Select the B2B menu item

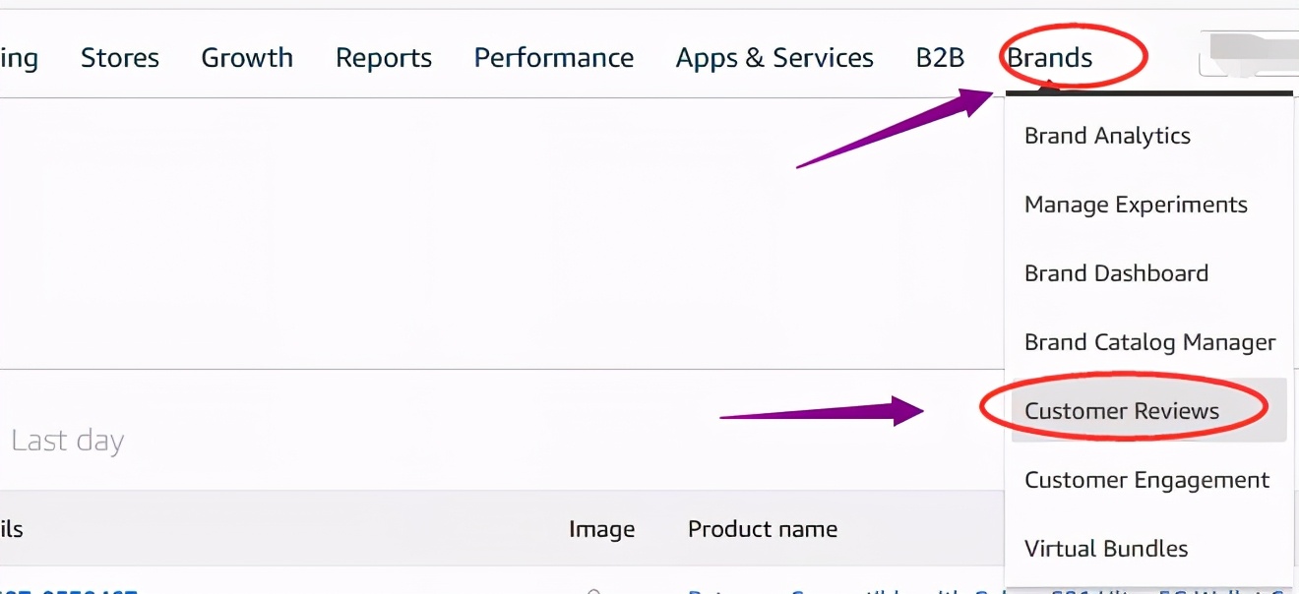940,58
